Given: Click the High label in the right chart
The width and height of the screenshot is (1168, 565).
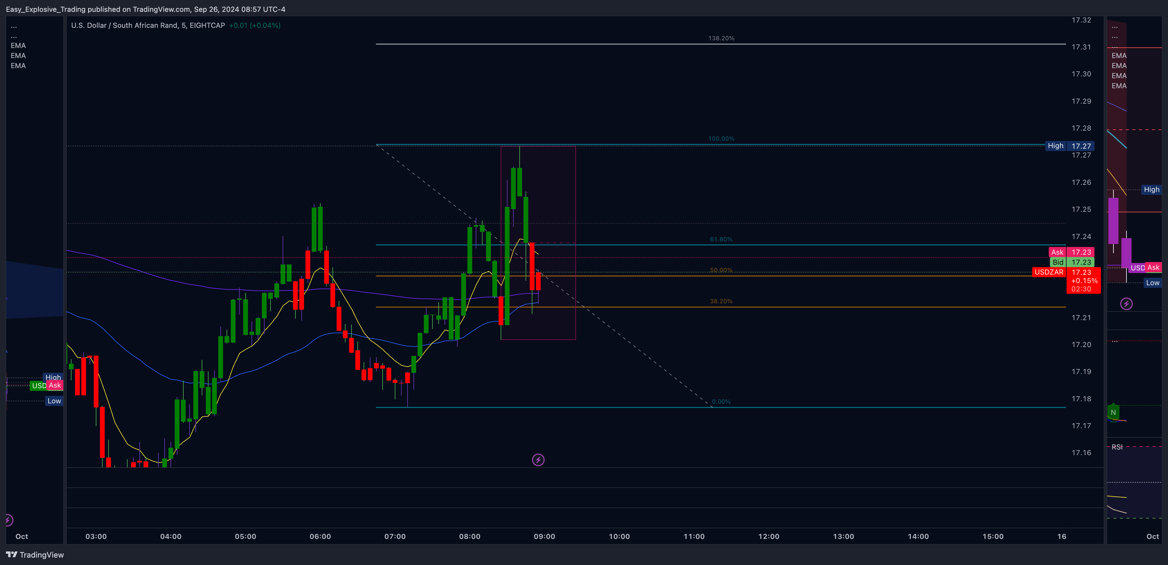Looking at the screenshot, I should tap(1151, 190).
